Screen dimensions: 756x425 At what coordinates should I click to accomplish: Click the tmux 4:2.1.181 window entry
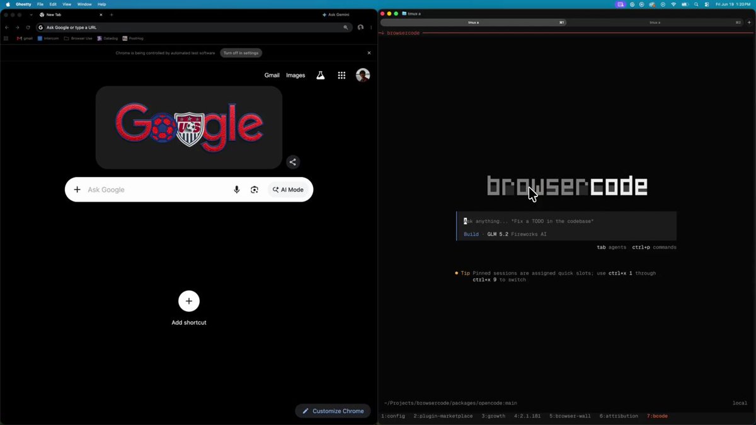(527, 416)
